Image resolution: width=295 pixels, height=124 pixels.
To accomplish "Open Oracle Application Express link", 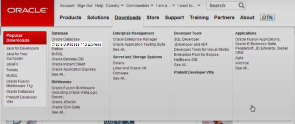I will pos(74,69).
